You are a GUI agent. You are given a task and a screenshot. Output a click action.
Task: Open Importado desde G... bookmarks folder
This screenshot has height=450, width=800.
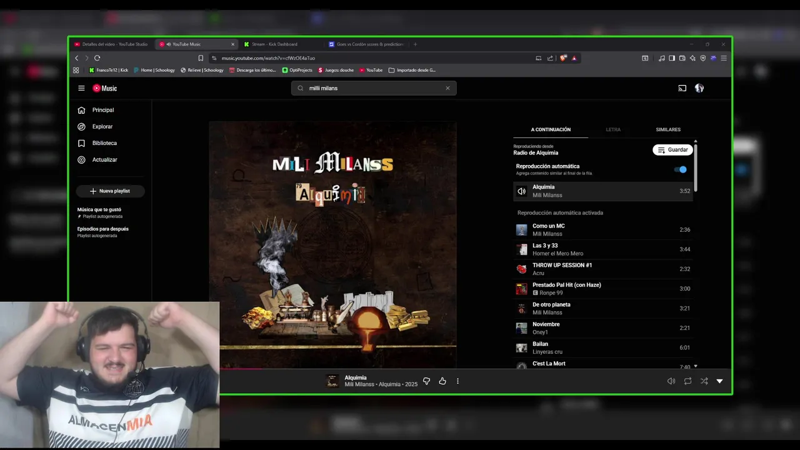tap(412, 70)
